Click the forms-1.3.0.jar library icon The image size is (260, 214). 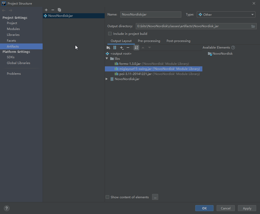point(117,64)
